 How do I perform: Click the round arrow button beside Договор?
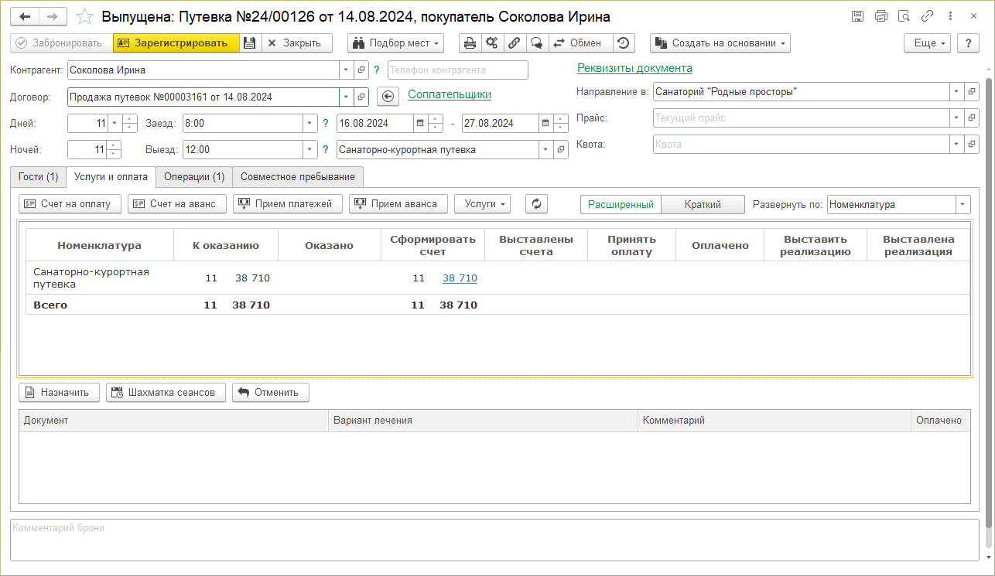point(388,97)
